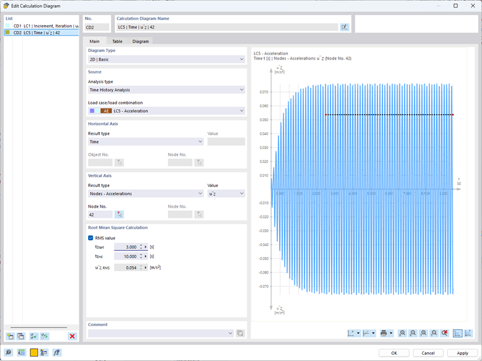Open units and decimal places settings
This screenshot has width=482, height=361.
click(21, 352)
